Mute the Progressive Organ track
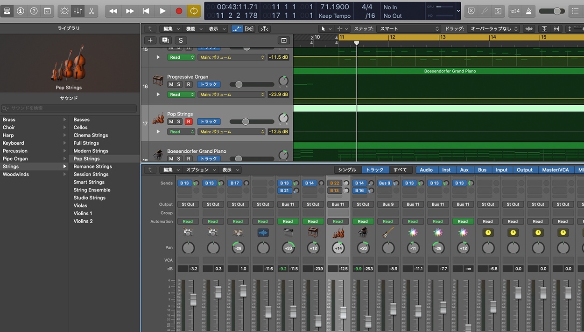The height and width of the screenshot is (332, 584). tap(171, 84)
